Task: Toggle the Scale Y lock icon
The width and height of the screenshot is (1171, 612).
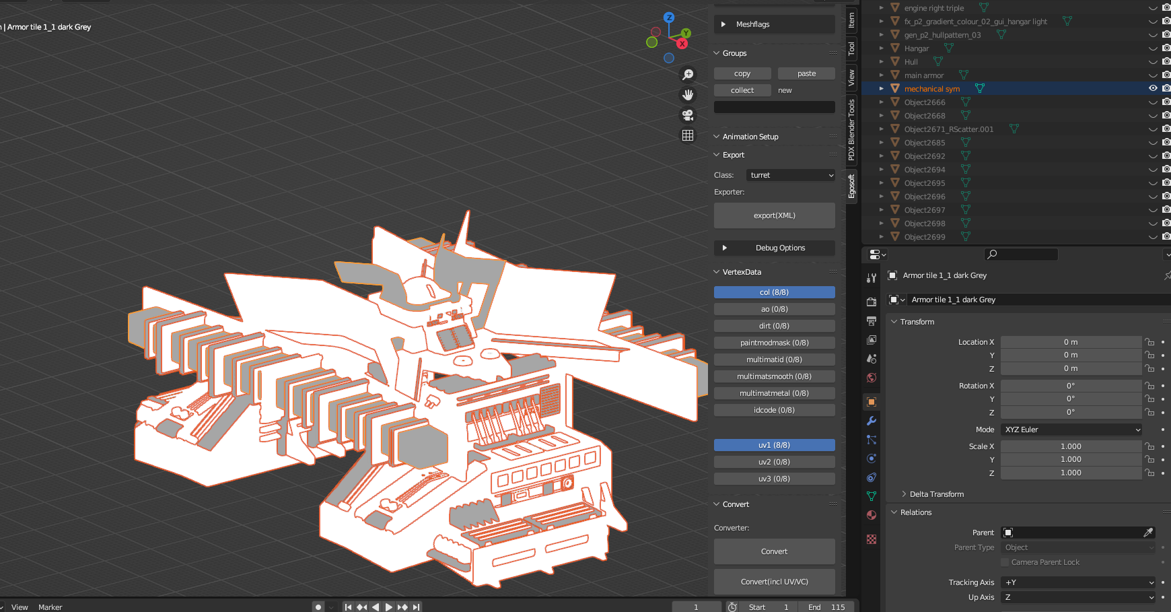Action: pyautogui.click(x=1149, y=459)
